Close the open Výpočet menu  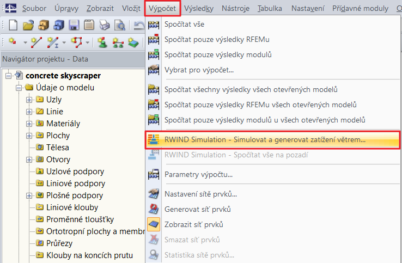point(162,8)
